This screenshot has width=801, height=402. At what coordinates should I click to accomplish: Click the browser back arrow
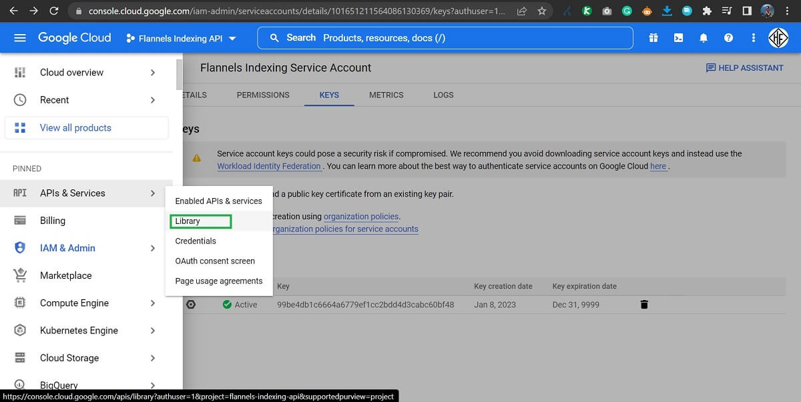coord(15,11)
